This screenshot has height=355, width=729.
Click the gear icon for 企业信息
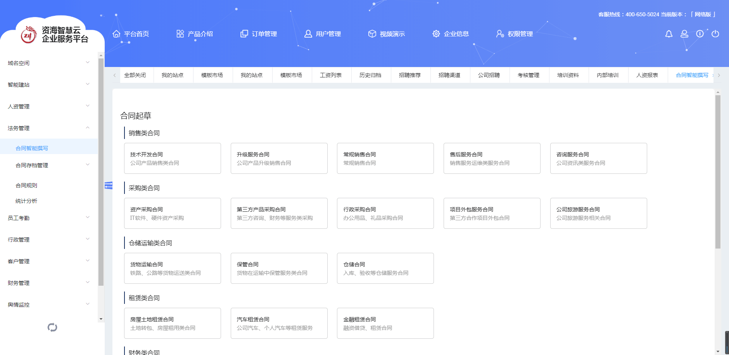[436, 34]
